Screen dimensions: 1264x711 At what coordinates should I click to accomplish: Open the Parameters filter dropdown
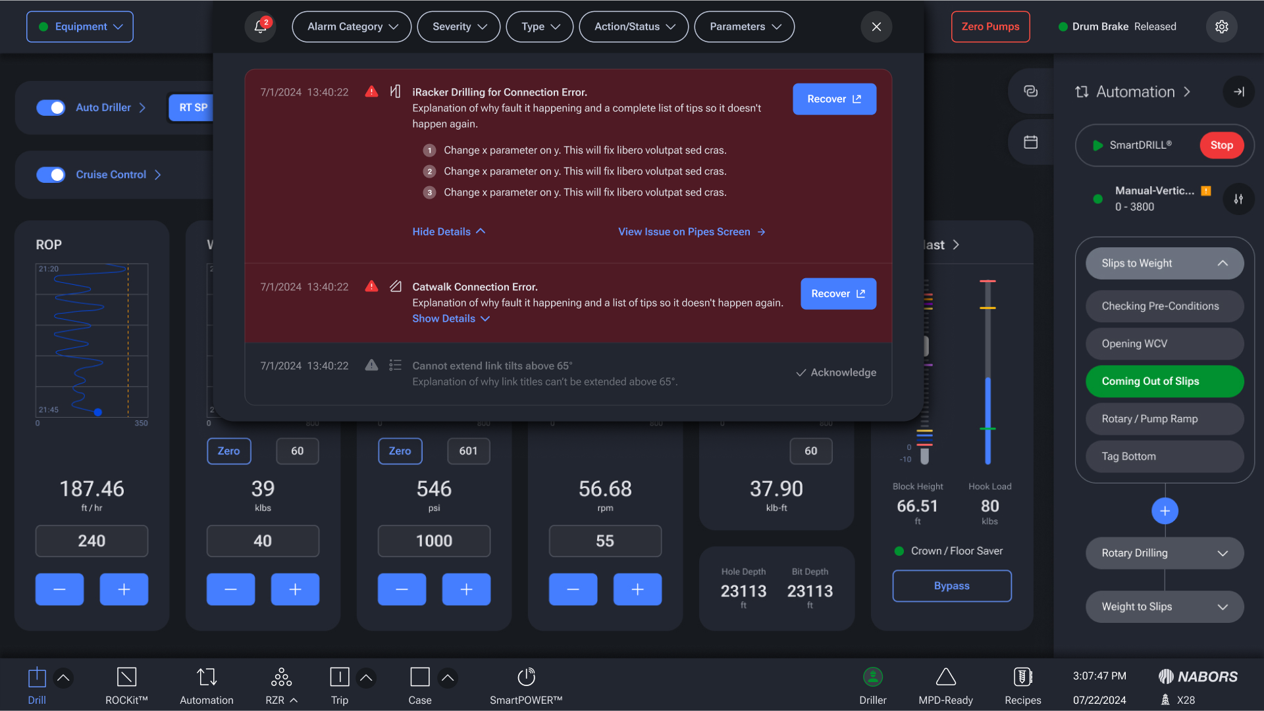(x=745, y=26)
